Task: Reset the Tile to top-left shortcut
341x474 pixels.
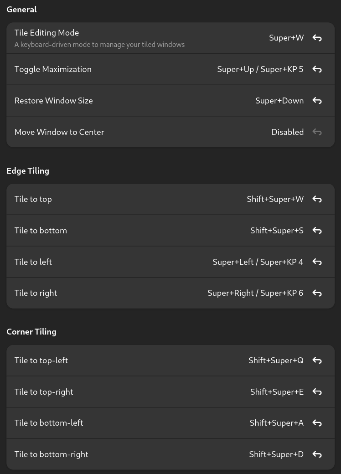Action: (317, 361)
